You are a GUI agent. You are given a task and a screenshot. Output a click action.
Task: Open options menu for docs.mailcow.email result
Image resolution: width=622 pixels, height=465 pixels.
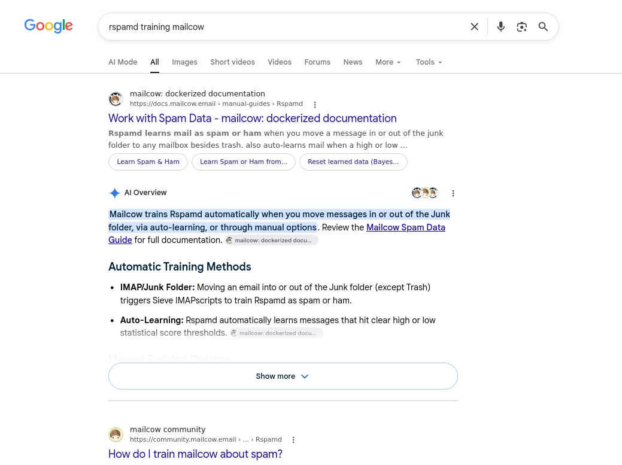[315, 105]
